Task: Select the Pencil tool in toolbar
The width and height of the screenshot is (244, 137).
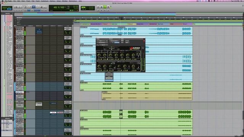Action: tap(45, 7)
